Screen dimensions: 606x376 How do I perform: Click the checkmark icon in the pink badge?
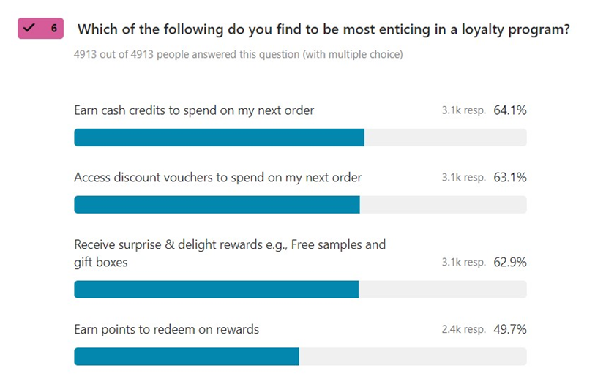(29, 28)
